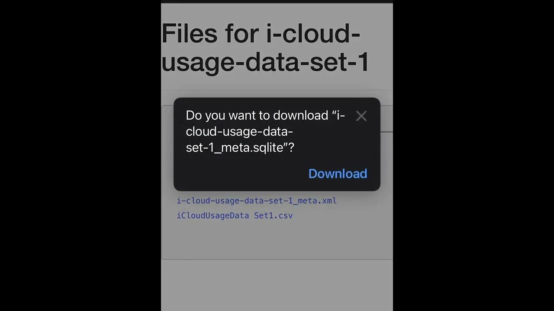The height and width of the screenshot is (311, 554).
Task: Click the '.xml' extension of the meta link
Action: tap(328, 201)
